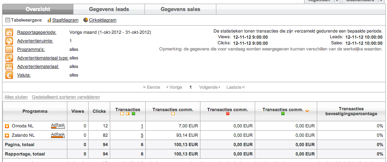Screen dimensions: 387x162
Task: Click the AdRank bar for Zalando NL
Action: click(58, 135)
